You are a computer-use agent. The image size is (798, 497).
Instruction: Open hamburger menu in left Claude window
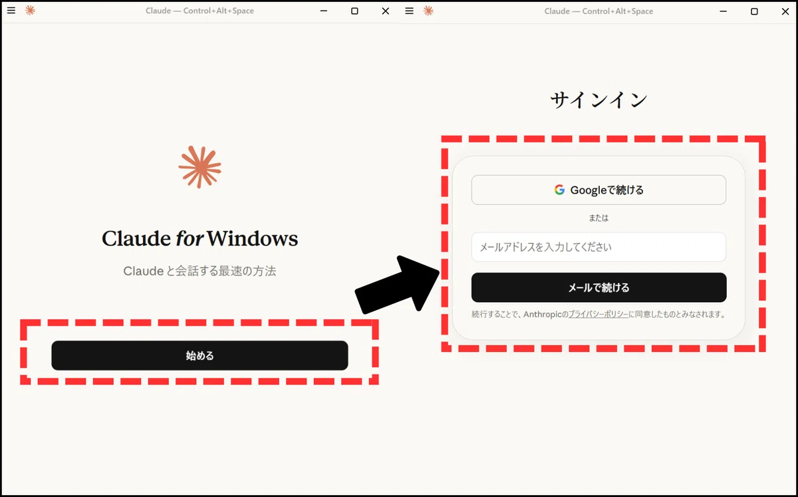pyautogui.click(x=11, y=11)
